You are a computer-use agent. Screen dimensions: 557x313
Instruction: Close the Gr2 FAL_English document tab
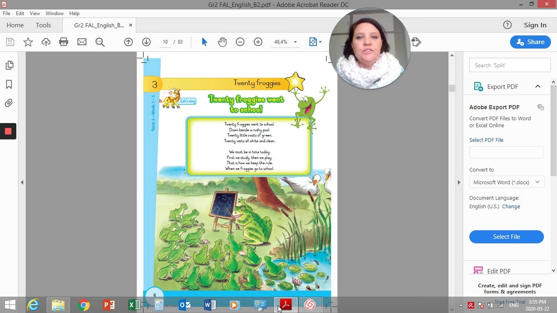pos(130,25)
